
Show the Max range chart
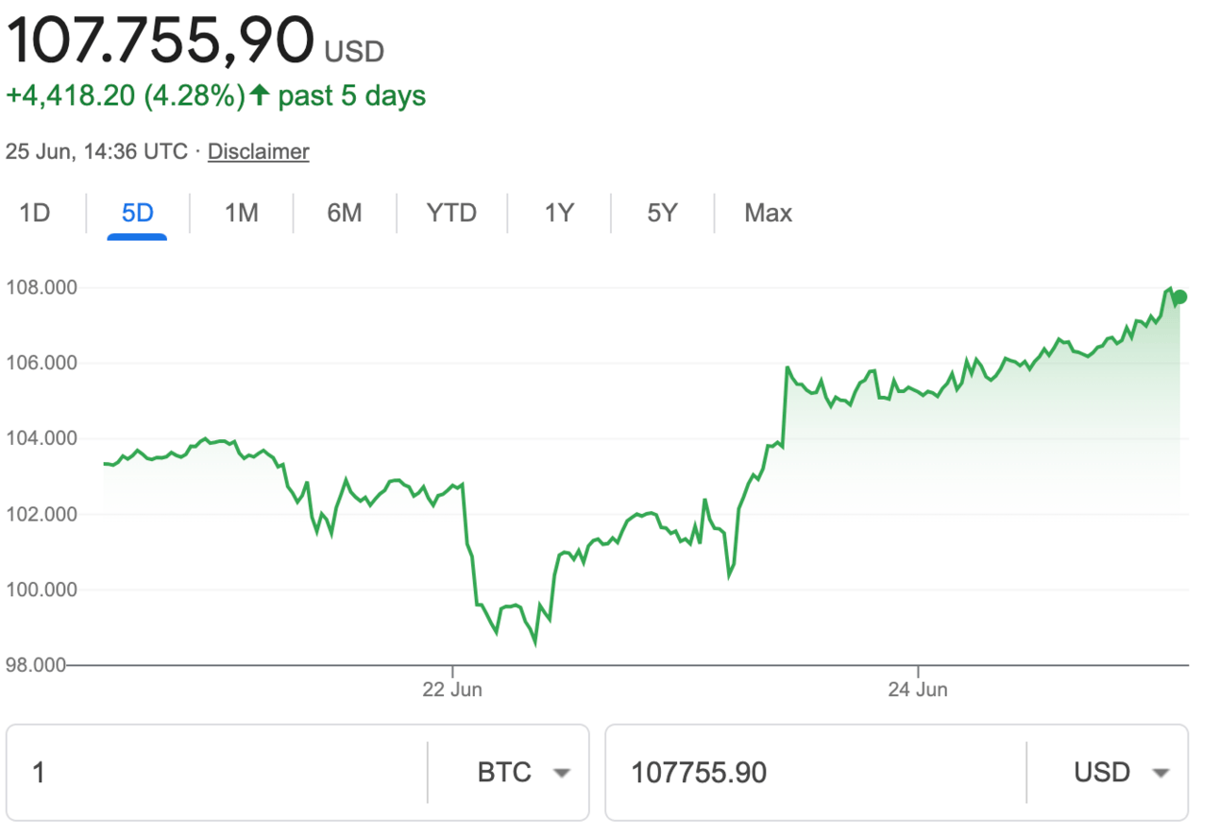click(x=768, y=213)
